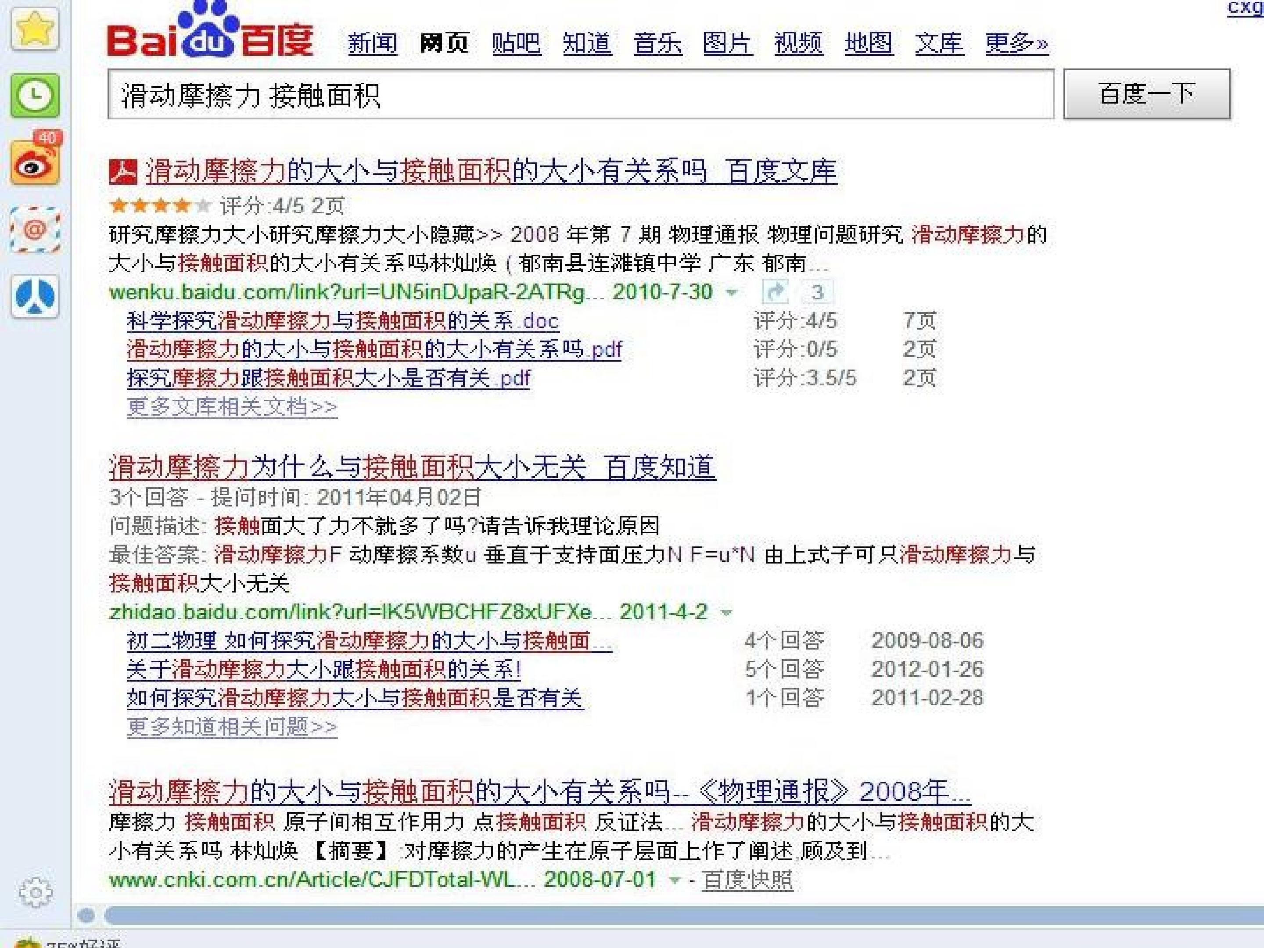Click the search box containing 滑动摩擦力 接触面积
The height and width of the screenshot is (948, 1264).
[x=581, y=94]
